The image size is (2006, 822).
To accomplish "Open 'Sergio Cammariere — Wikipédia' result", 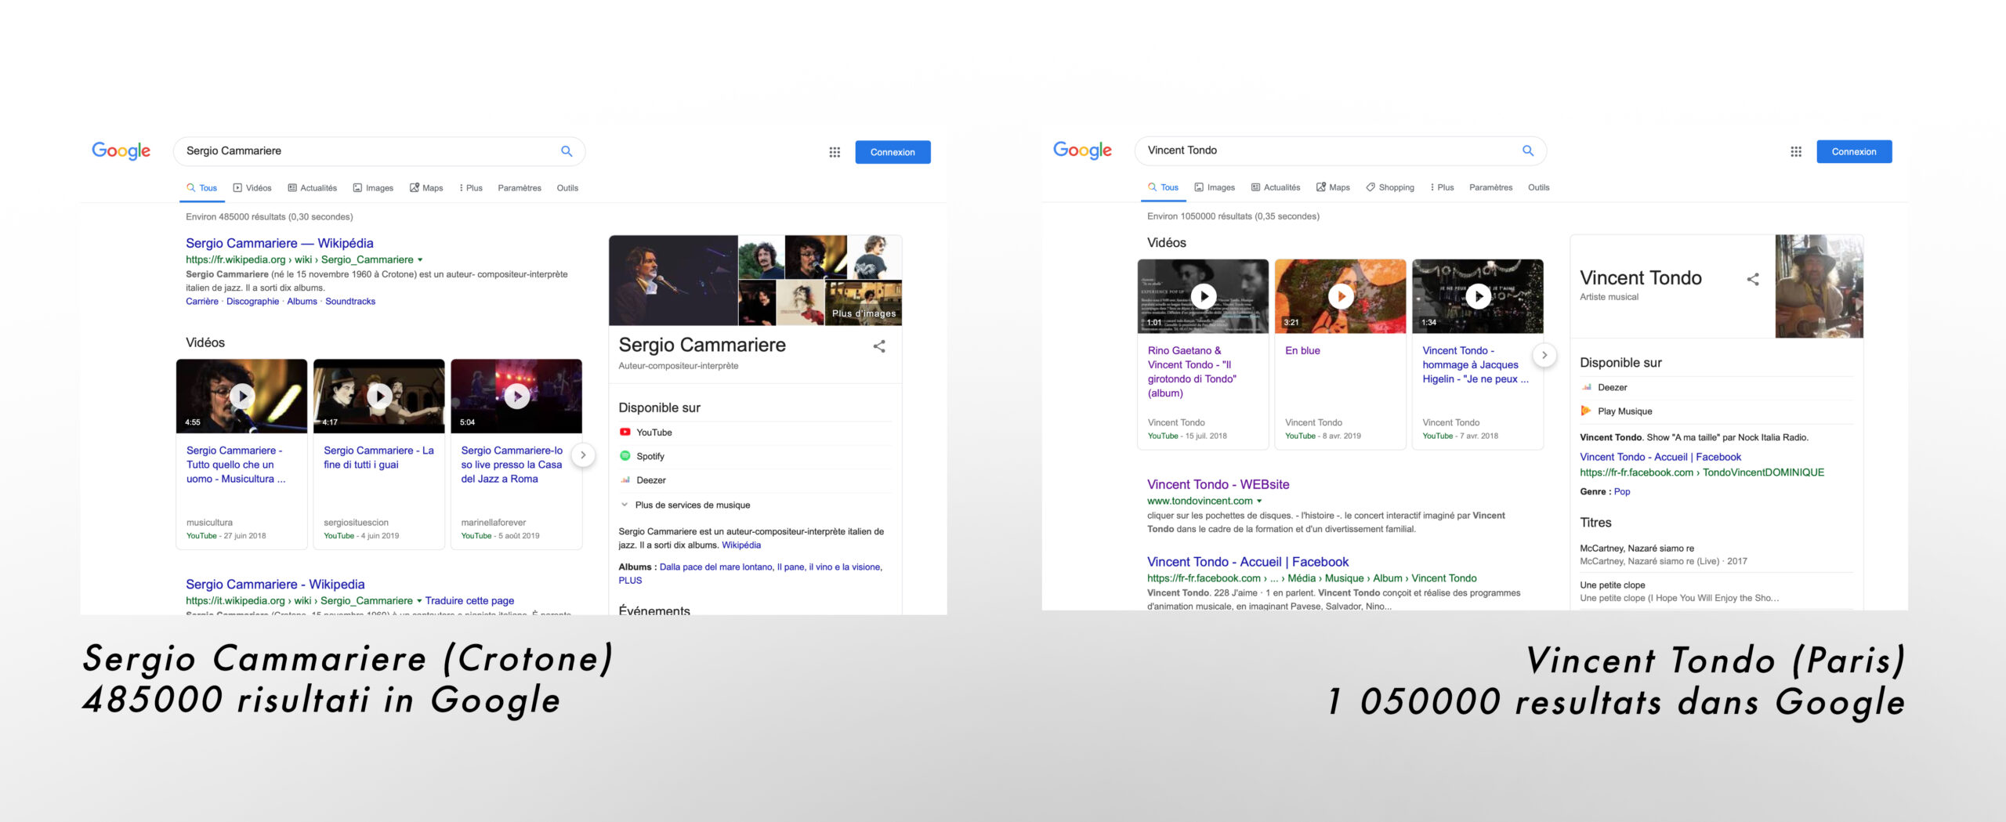I will (x=279, y=243).
